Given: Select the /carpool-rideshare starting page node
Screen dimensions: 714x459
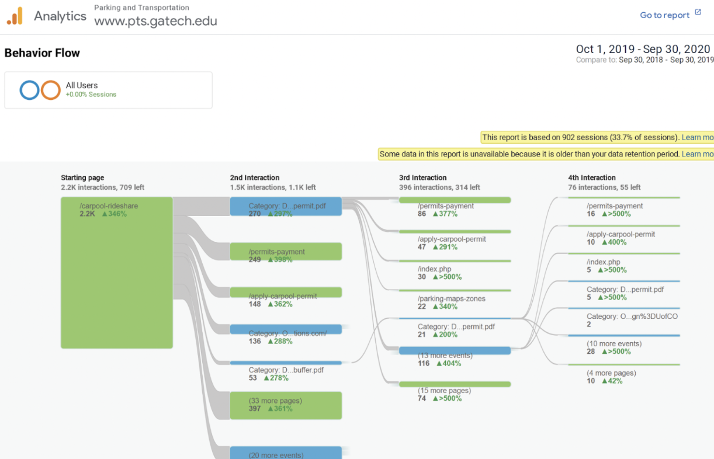Looking at the screenshot, I should (x=117, y=273).
